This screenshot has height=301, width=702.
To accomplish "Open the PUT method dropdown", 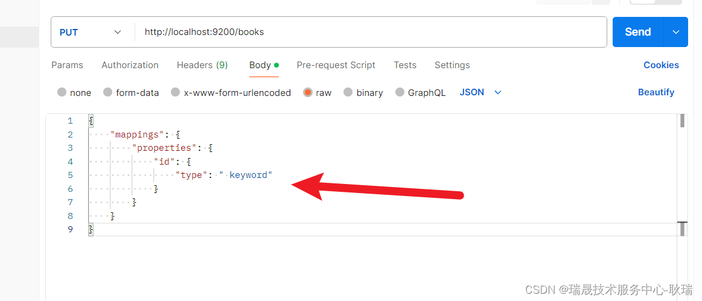I will 91,32.
